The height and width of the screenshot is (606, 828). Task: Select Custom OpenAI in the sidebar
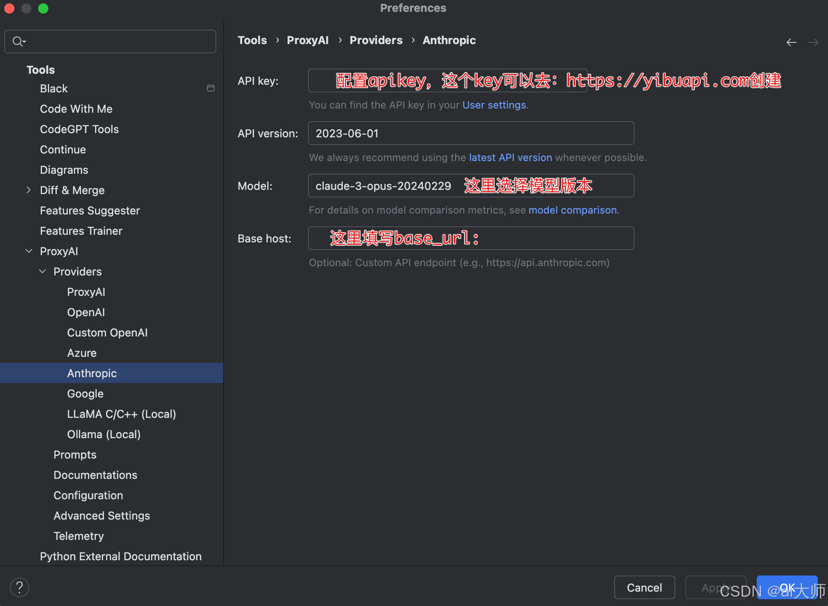(x=107, y=333)
